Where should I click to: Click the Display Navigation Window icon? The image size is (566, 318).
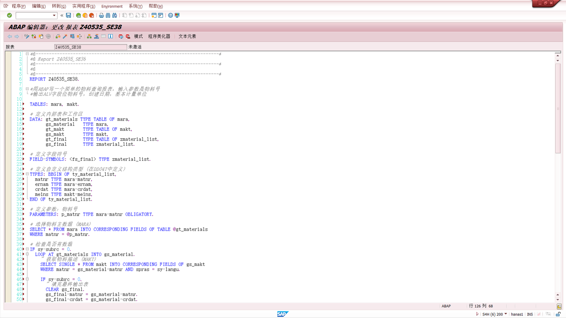click(96, 37)
